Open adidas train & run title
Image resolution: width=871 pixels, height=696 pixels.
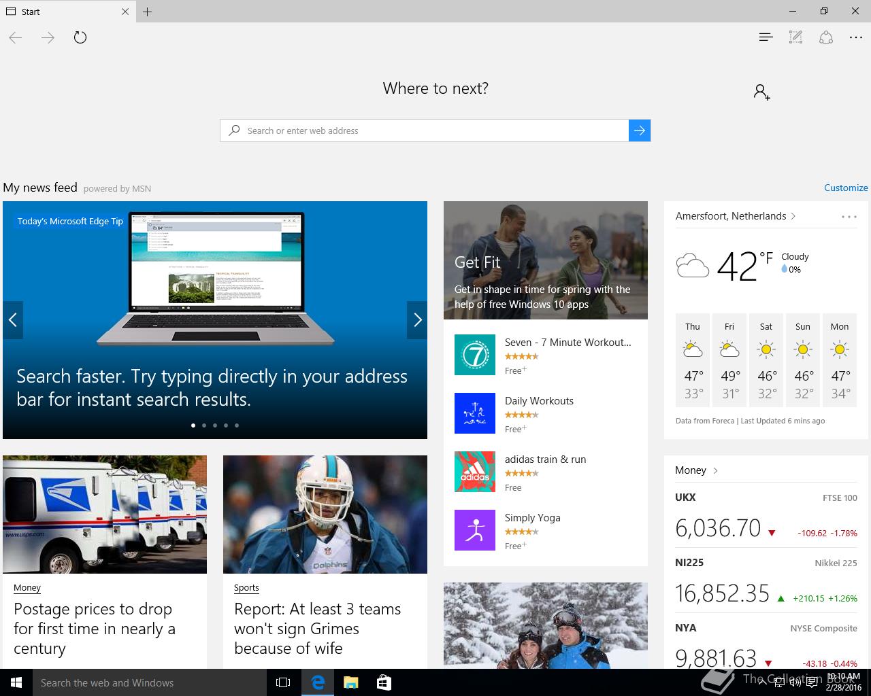pyautogui.click(x=545, y=459)
